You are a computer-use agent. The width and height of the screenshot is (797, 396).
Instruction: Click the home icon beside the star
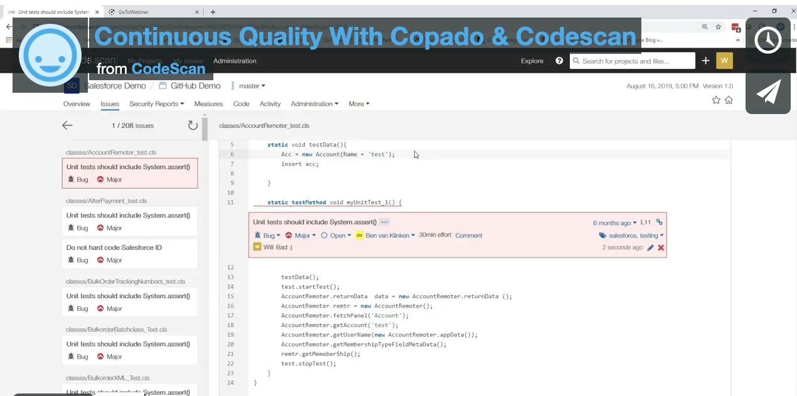(729, 100)
